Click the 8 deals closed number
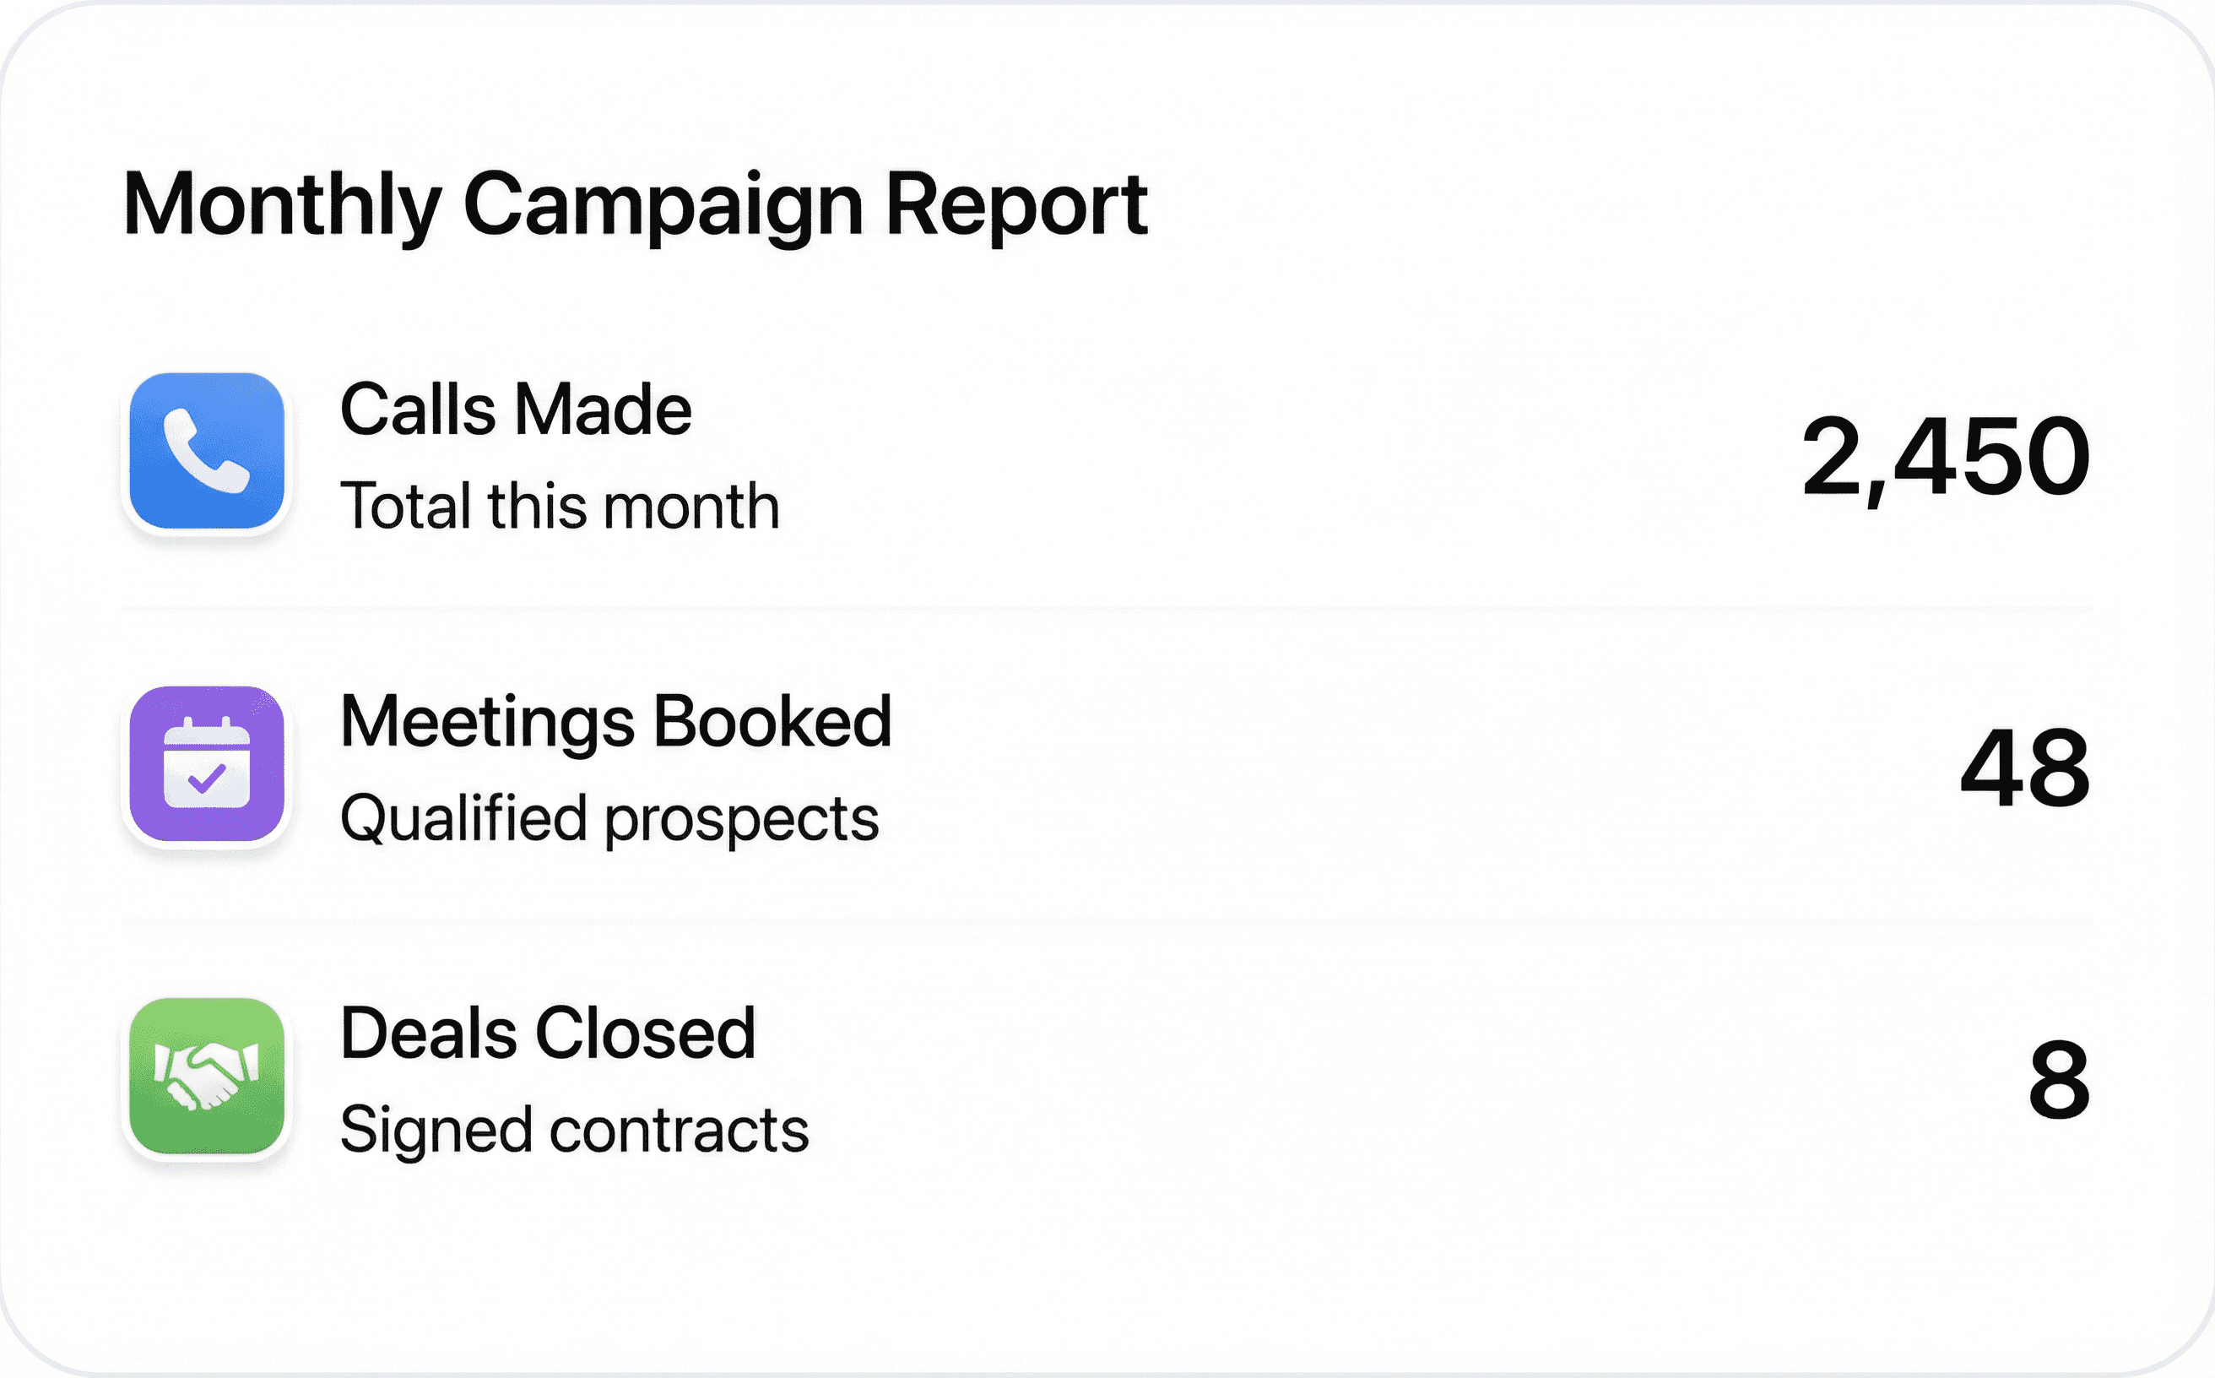2215x1378 pixels. click(x=2059, y=1080)
